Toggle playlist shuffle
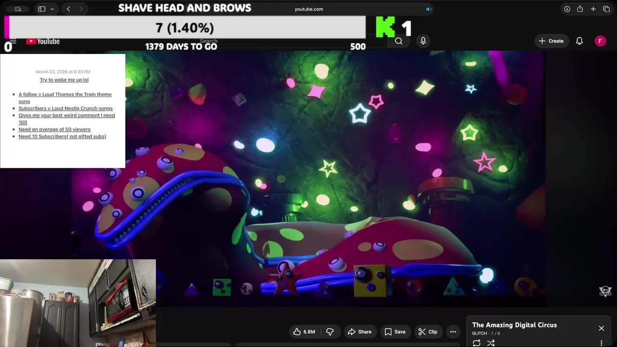The height and width of the screenshot is (347, 617). (491, 343)
